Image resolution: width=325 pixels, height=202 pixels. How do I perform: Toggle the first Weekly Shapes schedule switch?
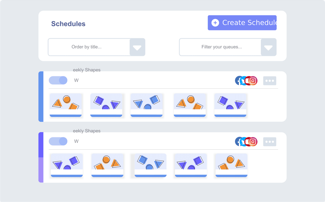click(58, 80)
